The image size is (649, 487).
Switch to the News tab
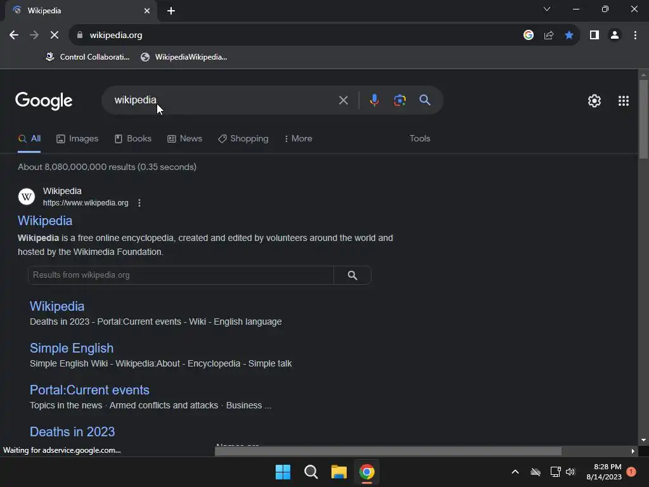(184, 139)
